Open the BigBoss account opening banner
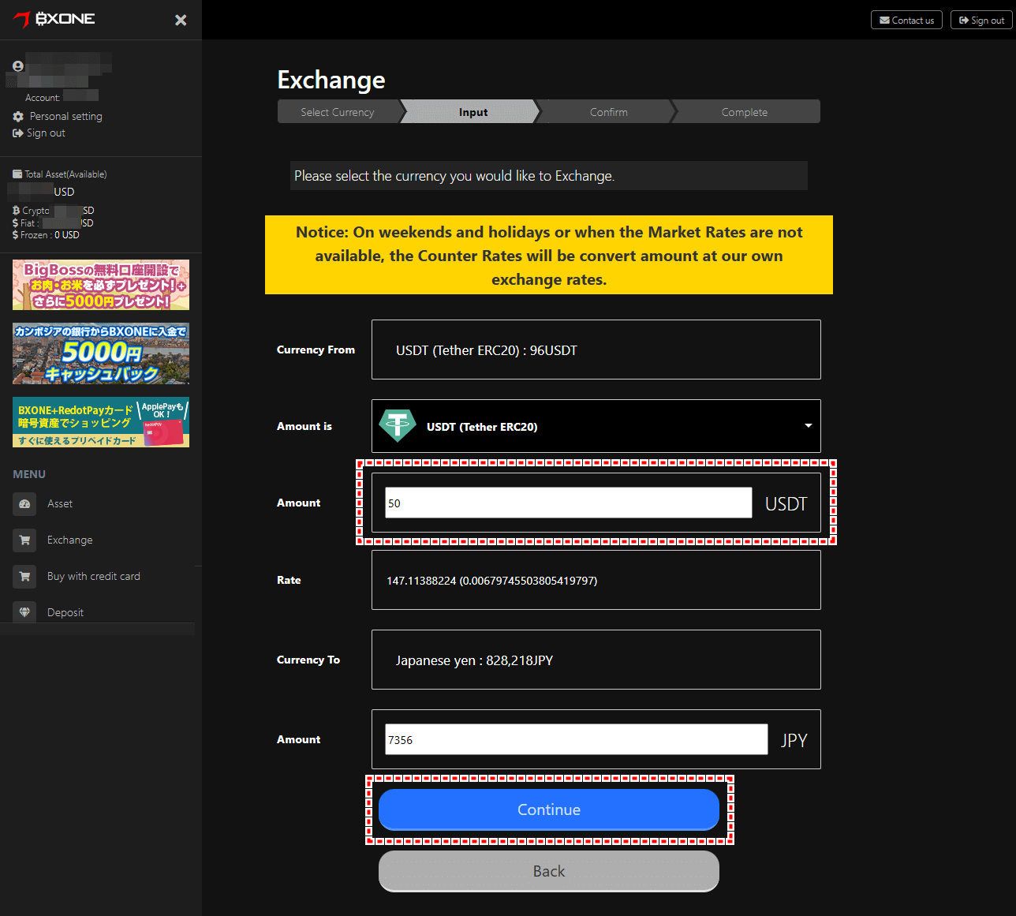The height and width of the screenshot is (916, 1016). point(101,285)
